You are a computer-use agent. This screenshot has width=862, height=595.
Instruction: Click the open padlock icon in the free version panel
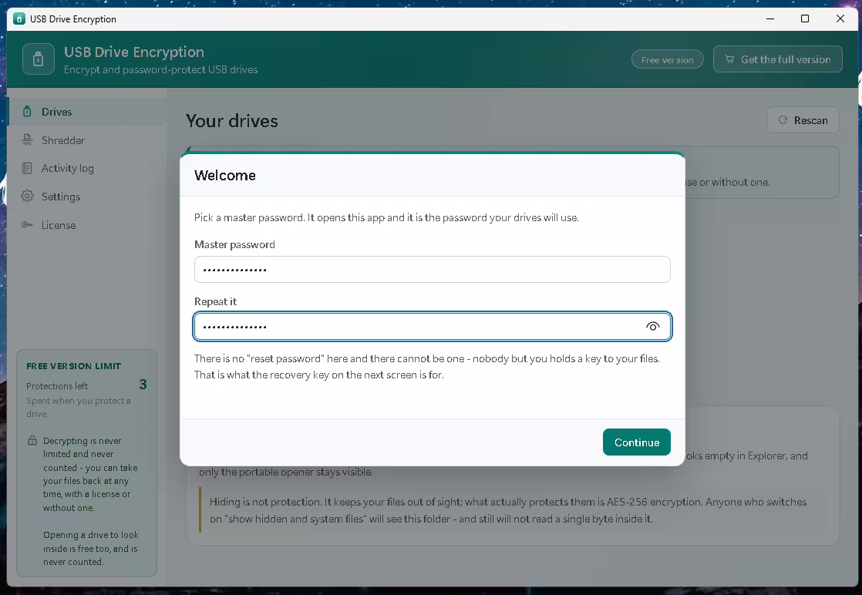32,441
